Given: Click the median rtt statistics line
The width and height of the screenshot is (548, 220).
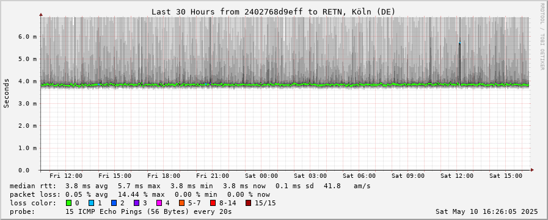Looking at the screenshot, I should [190, 186].
